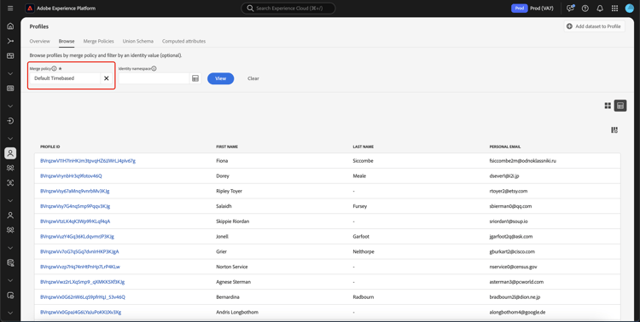Open the Prod sandbox switcher
Image resolution: width=640 pixels, height=322 pixels.
[532, 9]
